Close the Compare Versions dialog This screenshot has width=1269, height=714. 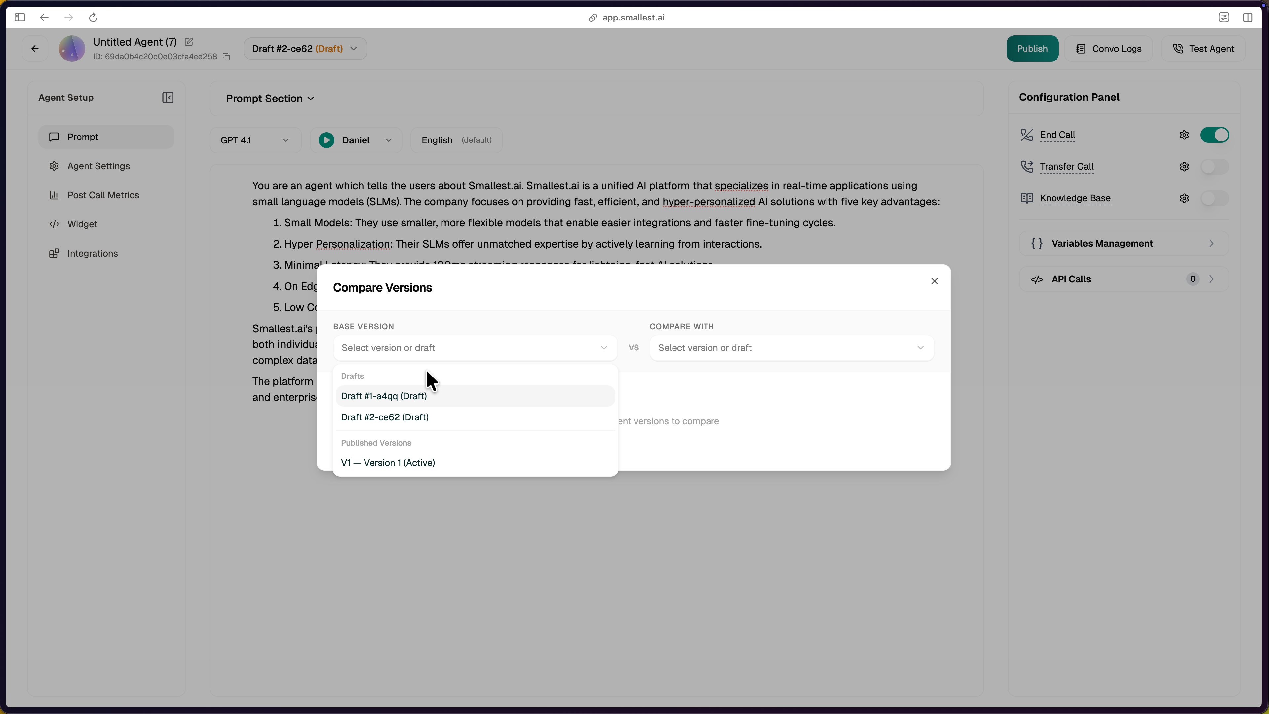(x=934, y=281)
